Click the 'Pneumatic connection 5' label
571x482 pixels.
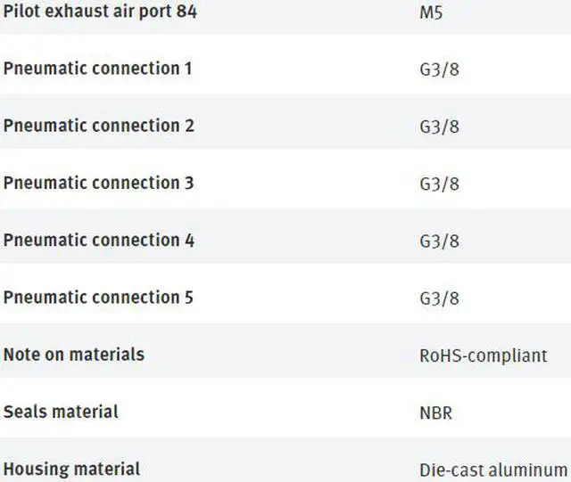[x=98, y=297]
